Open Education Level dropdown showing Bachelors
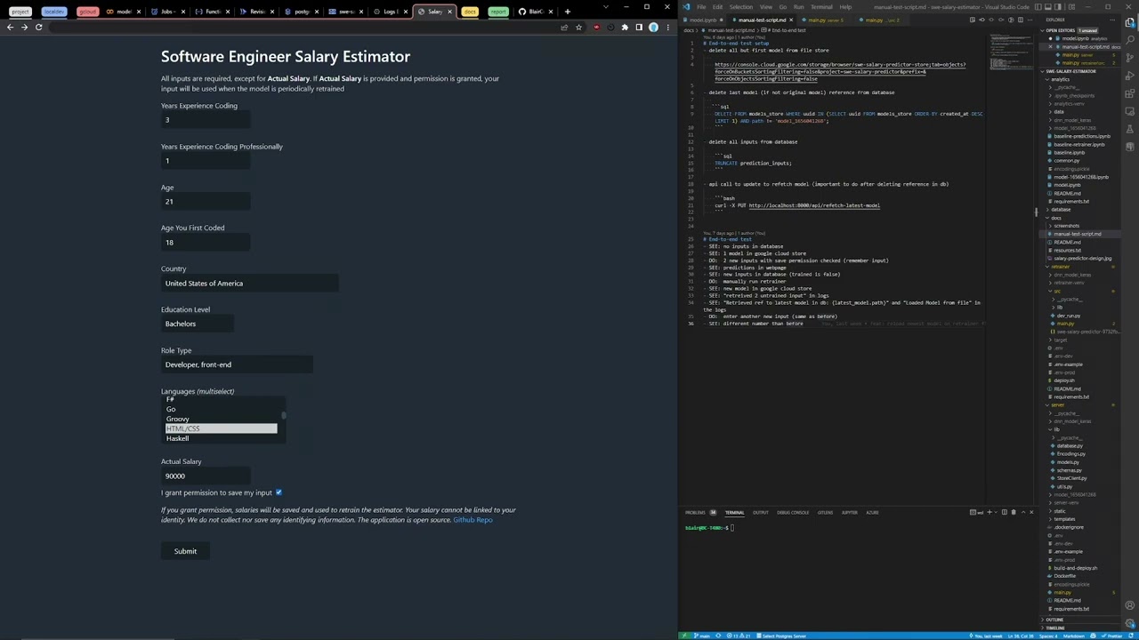Viewport: 1139px width, 640px height. pyautogui.click(x=198, y=324)
